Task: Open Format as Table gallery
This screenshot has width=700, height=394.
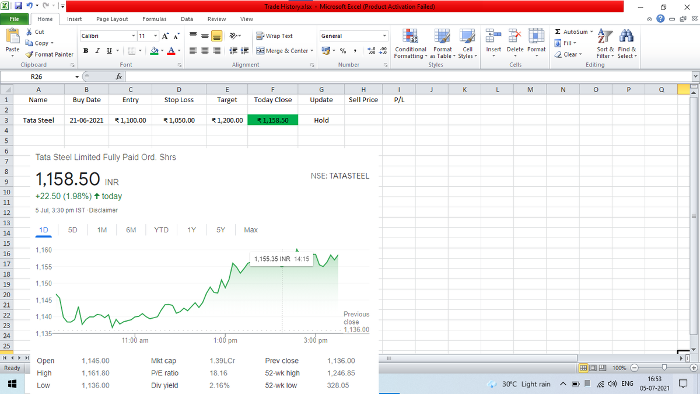Action: point(442,44)
